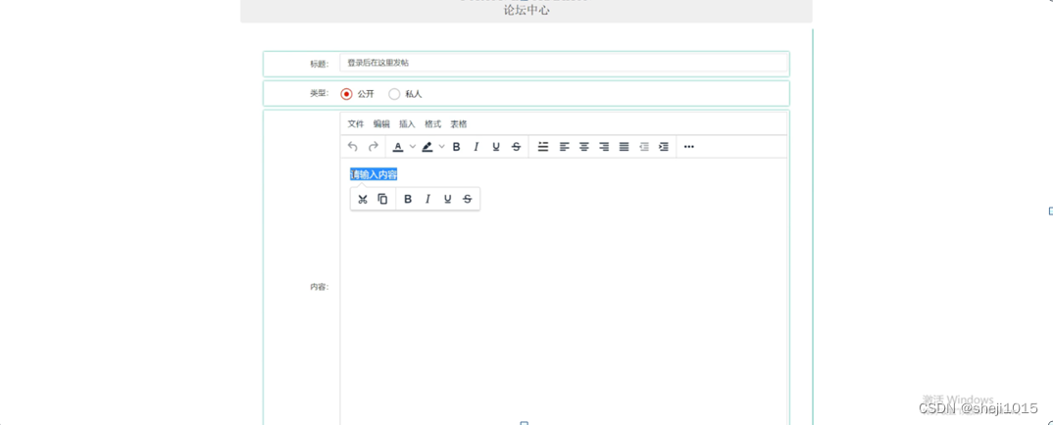Copy selection with the floating toolbar copy icon

(382, 199)
